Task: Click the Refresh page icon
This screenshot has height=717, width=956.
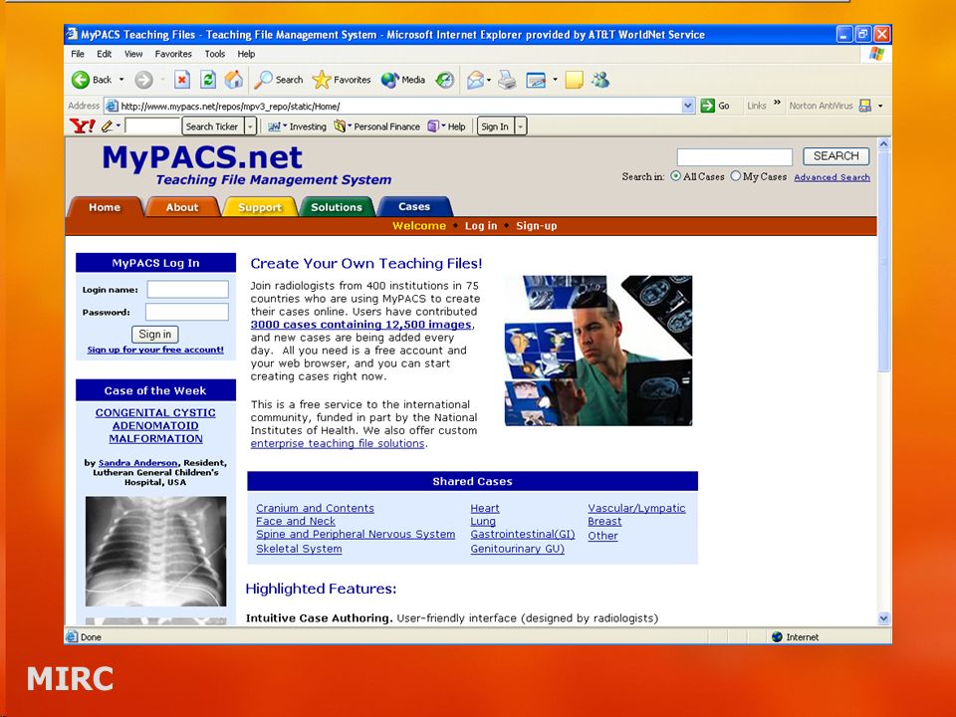Action: coord(208,80)
